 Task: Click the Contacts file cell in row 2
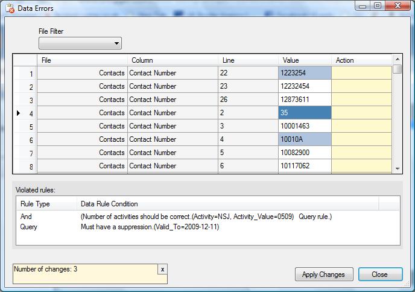pyautogui.click(x=82, y=86)
